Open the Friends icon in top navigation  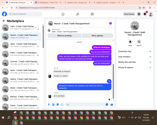pyautogui.click(x=78, y=14)
